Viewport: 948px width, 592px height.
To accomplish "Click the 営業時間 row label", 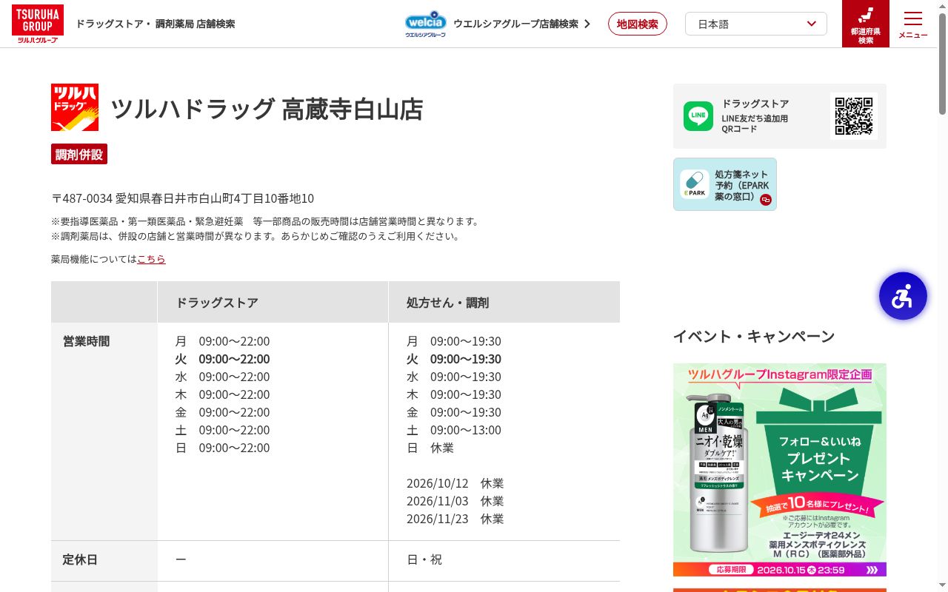I will [86, 341].
